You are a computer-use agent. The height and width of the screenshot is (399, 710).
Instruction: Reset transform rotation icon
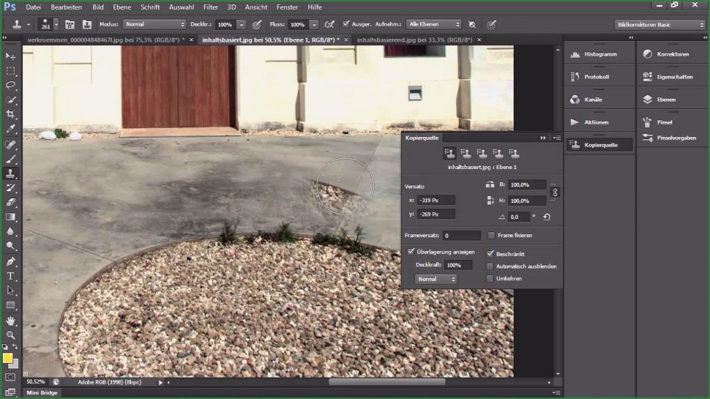(547, 217)
